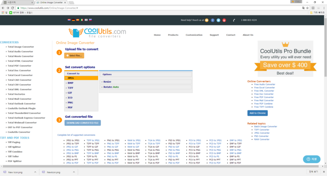This screenshot has width=327, height=176.
Task: Go back using browser back arrow
Action: pos(3,8)
